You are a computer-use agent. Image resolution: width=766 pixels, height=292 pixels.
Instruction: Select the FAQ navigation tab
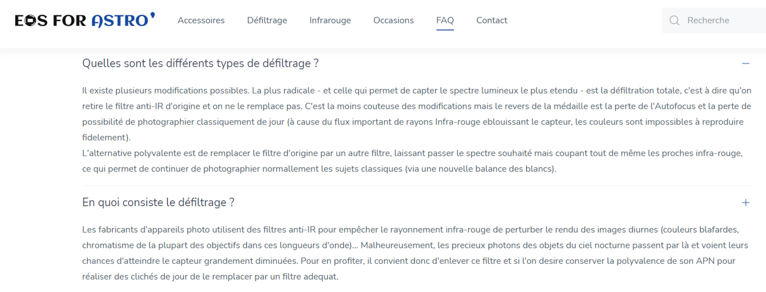pos(445,20)
